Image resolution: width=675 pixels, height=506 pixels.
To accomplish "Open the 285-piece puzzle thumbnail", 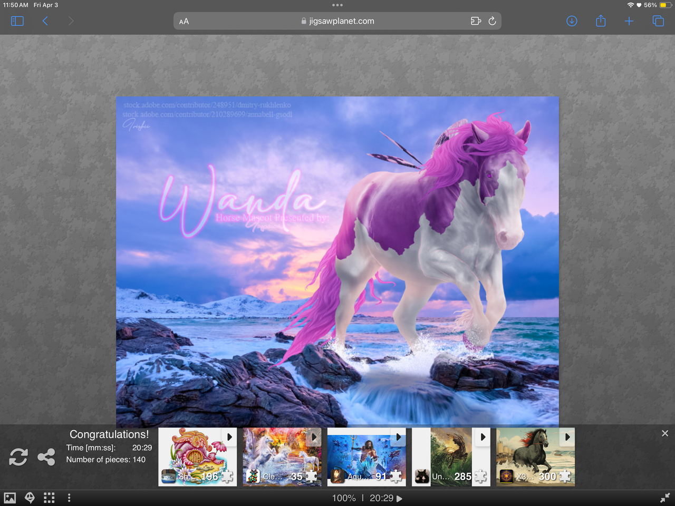I will click(451, 456).
